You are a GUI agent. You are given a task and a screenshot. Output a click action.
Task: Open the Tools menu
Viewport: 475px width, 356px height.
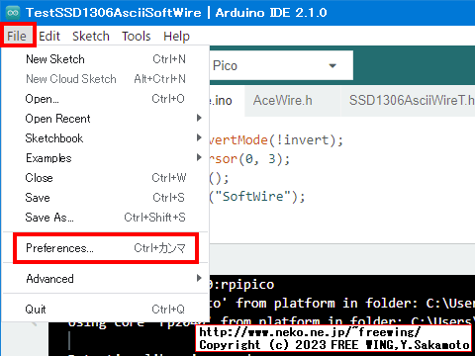tap(137, 36)
